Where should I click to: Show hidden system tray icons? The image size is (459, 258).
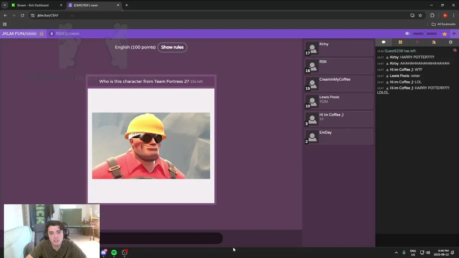click(396, 253)
